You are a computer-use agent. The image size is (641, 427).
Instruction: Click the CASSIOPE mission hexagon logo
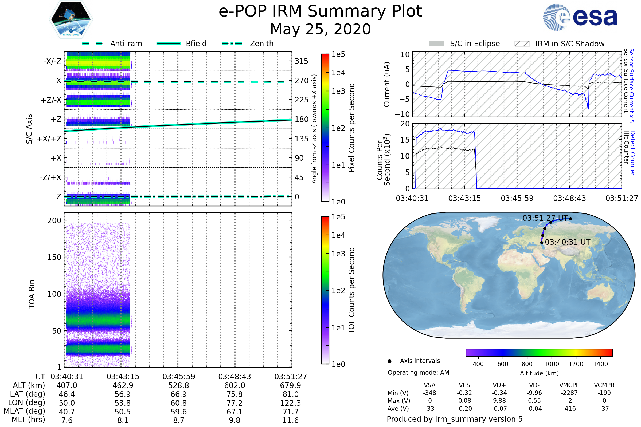point(71,19)
